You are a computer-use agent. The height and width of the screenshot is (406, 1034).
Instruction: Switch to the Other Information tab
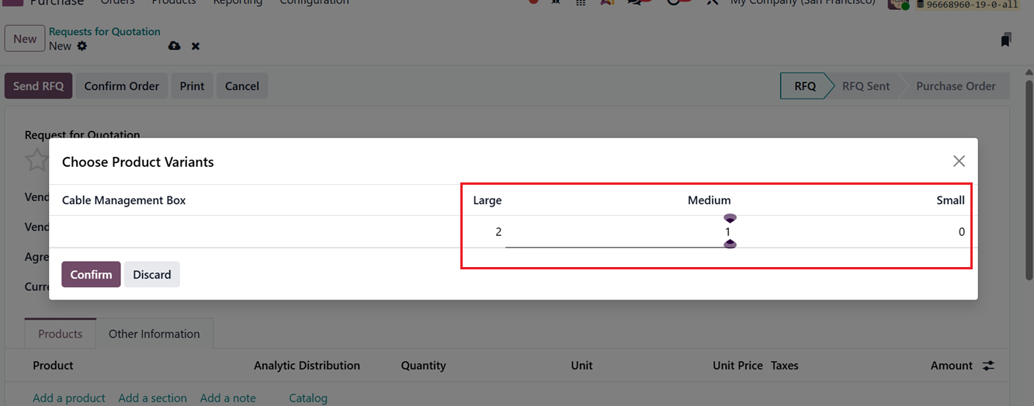(x=154, y=334)
